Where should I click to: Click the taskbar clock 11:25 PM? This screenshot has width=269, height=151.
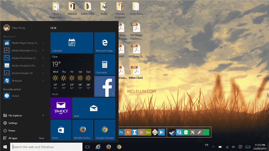[260, 147]
